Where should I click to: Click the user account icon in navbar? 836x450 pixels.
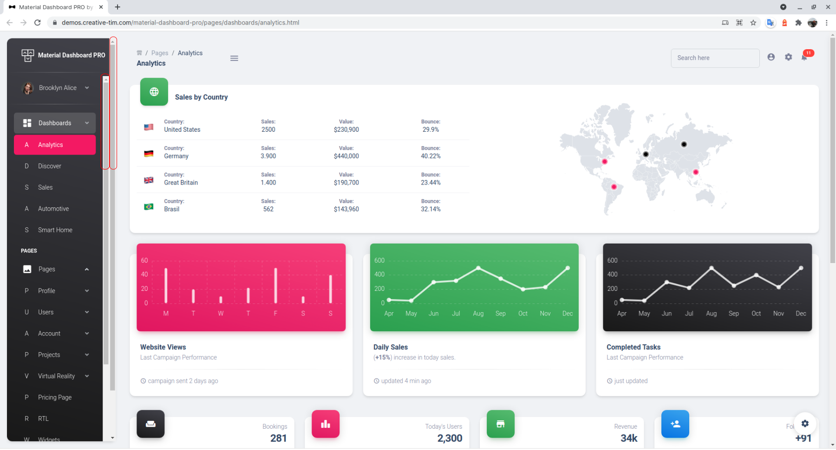coord(771,57)
